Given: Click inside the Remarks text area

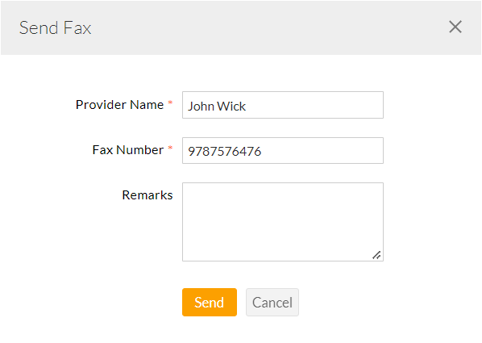Looking at the screenshot, I should [x=282, y=222].
